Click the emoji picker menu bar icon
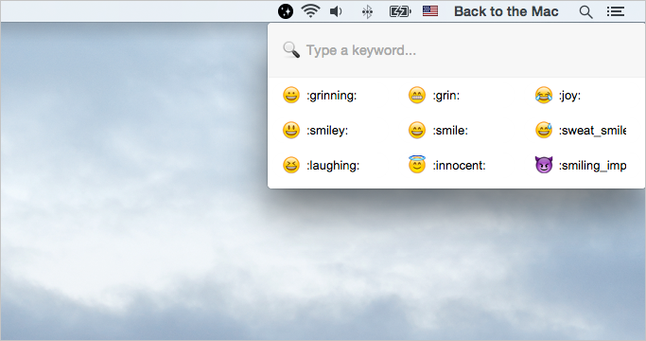646x341 pixels. (286, 11)
